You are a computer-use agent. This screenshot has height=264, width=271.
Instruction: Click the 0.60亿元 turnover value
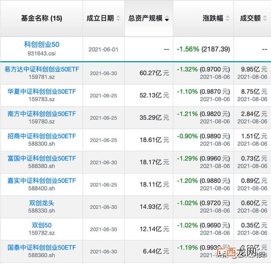254,203
